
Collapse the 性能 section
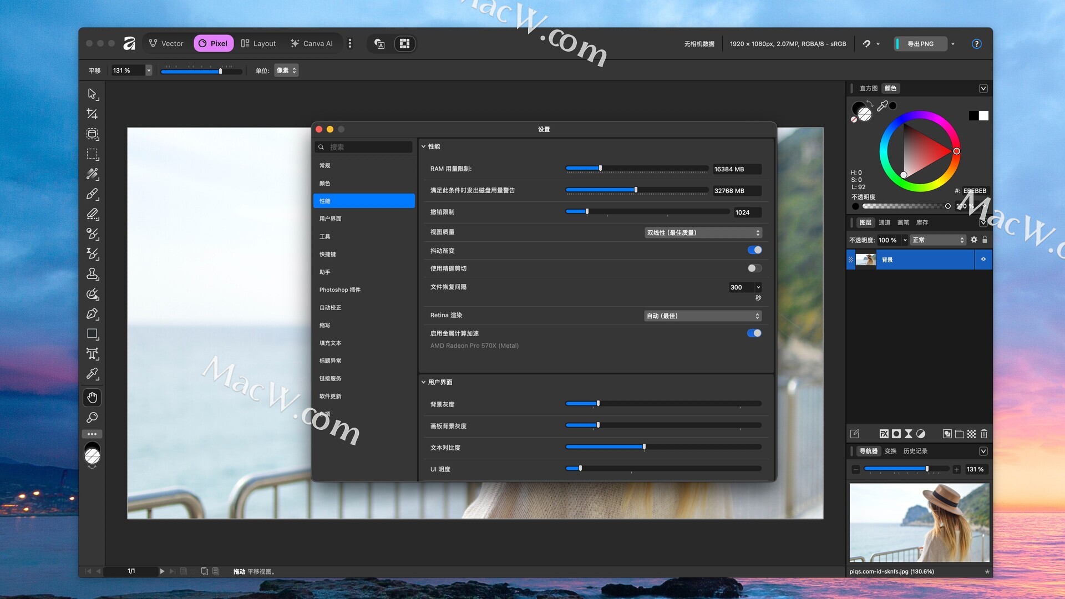[424, 146]
